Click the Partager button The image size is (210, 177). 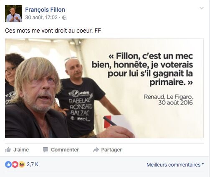107,150
